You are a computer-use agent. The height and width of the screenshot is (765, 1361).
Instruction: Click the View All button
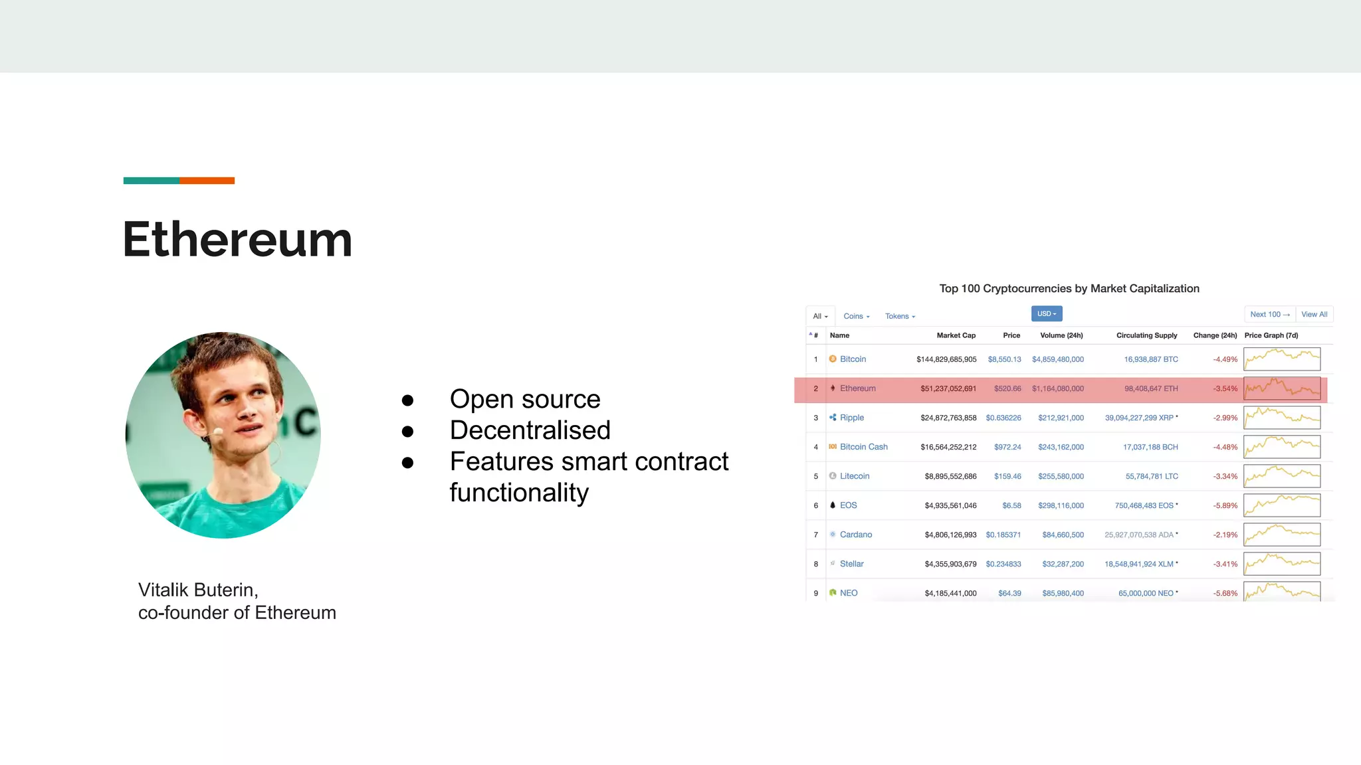(x=1314, y=315)
